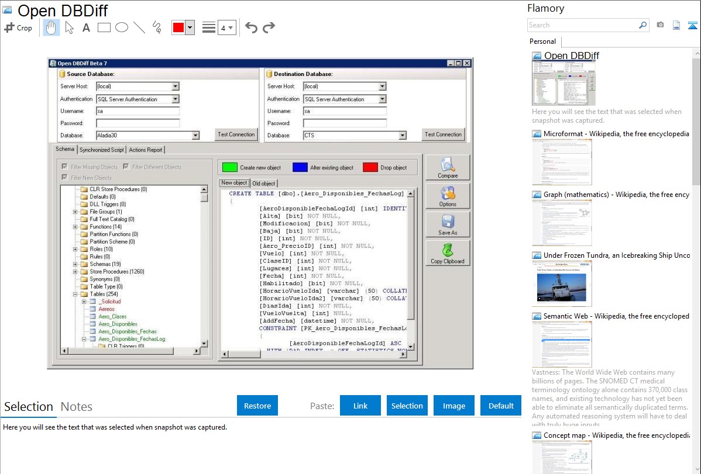Open the Semantic Web snapshot thumbnail

coord(562,344)
